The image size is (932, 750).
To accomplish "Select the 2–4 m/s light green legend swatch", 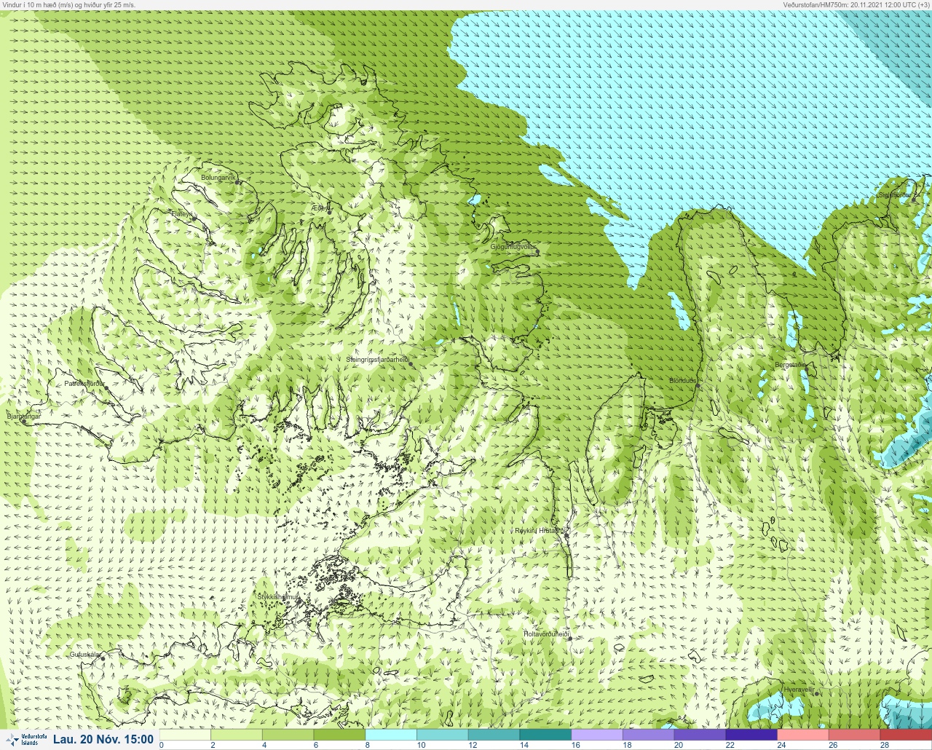I will pyautogui.click(x=237, y=735).
